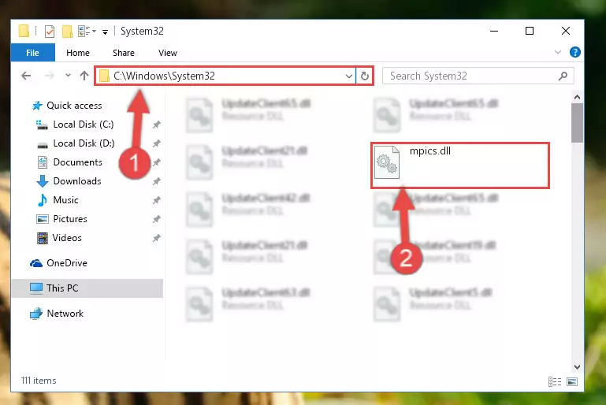The image size is (606, 405).
Task: Click the scroll down arrow of file list
Action: pos(578,366)
